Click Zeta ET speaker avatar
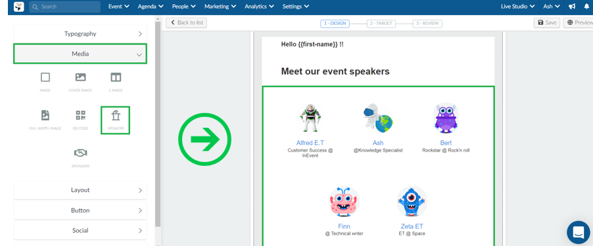The width and height of the screenshot is (593, 246). [x=412, y=201]
